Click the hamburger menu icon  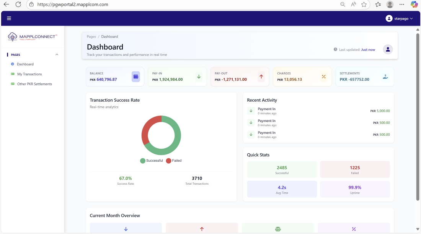(9, 18)
